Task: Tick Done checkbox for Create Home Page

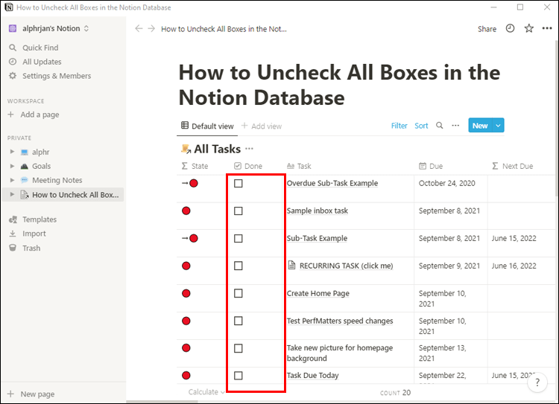Action: (239, 294)
